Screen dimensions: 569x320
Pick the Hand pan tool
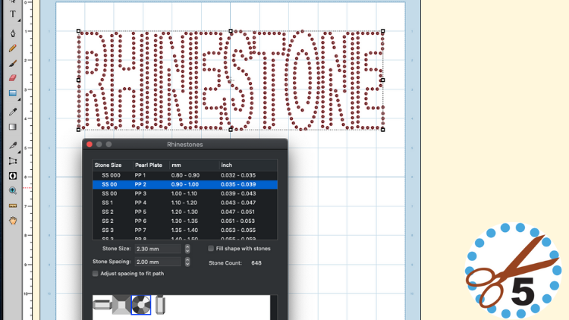point(13,221)
